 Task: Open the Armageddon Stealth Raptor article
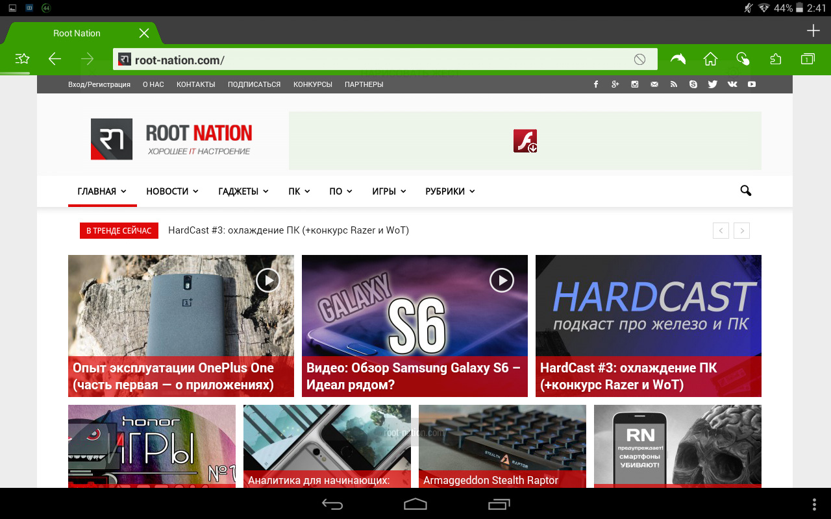[x=502, y=446]
